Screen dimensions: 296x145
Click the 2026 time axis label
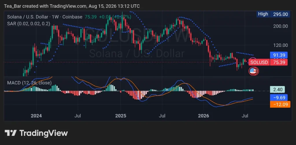[204, 116]
